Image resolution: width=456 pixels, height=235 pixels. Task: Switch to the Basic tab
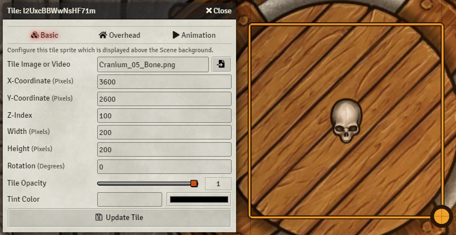[x=44, y=35]
